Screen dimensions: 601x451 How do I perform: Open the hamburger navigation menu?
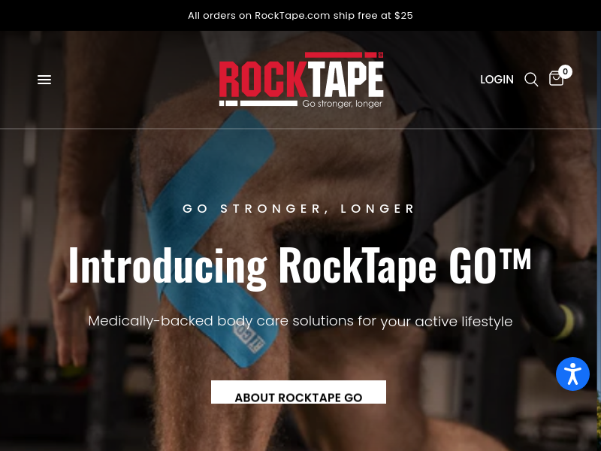[x=44, y=80]
